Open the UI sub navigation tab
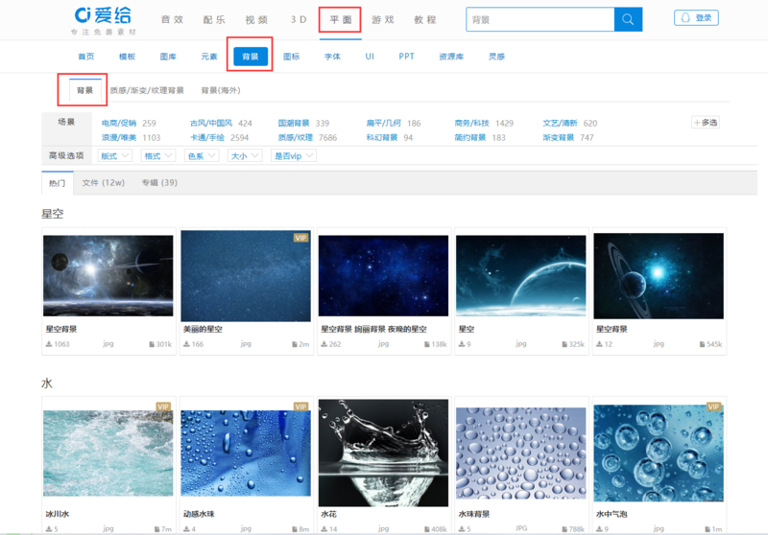The width and height of the screenshot is (768, 535). click(370, 57)
